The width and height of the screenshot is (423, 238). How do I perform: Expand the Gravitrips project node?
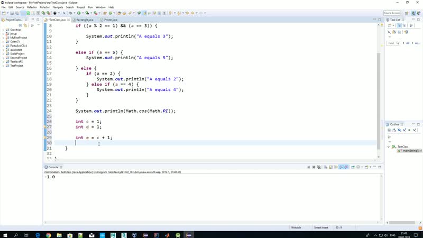(x=3, y=30)
